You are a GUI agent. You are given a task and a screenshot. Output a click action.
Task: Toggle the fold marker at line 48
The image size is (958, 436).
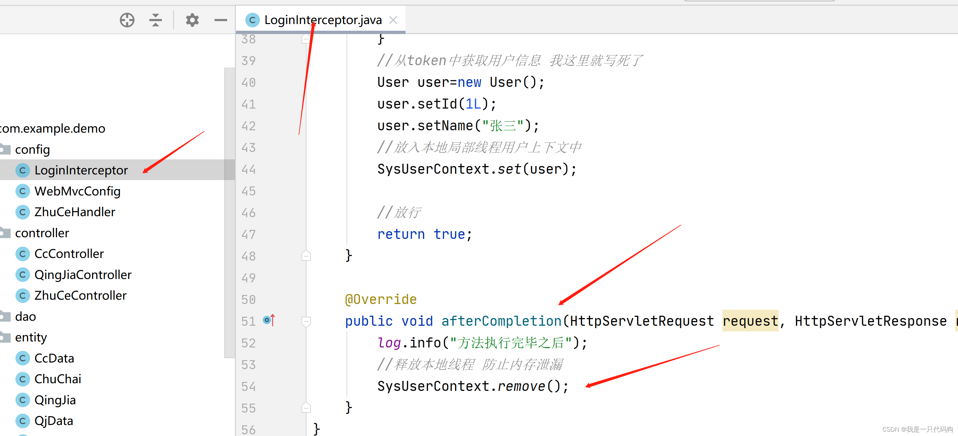click(x=306, y=256)
